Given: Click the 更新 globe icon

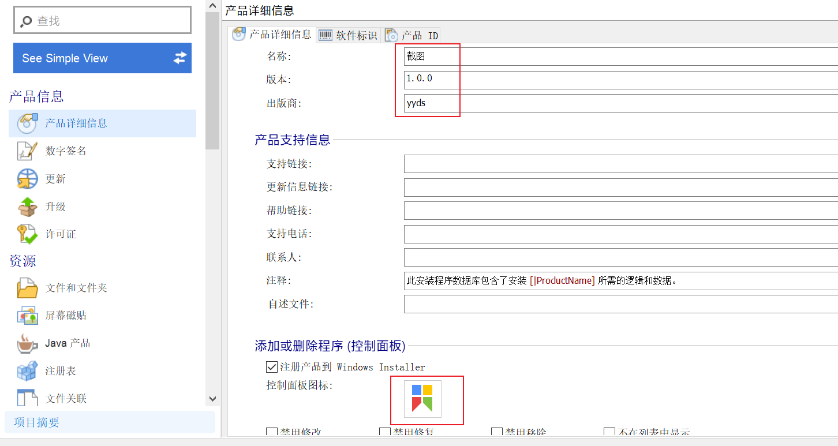Looking at the screenshot, I should coord(27,179).
